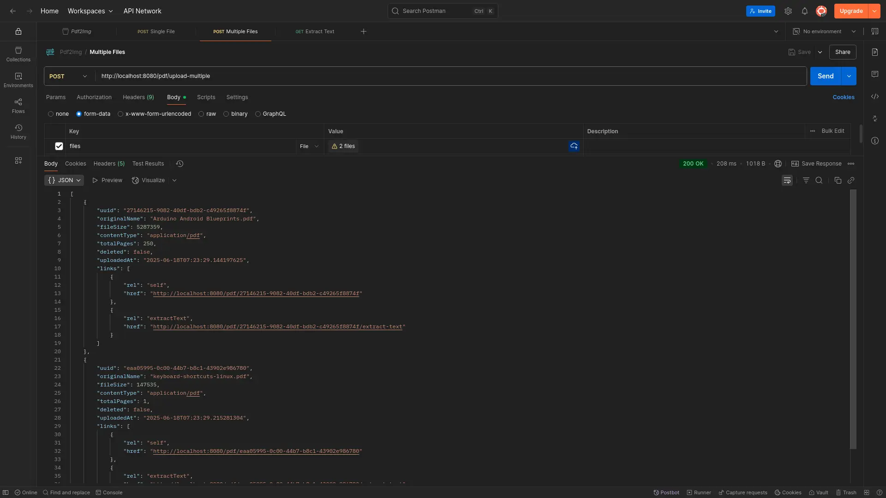Open the response history clock icon
The height and width of the screenshot is (498, 886).
(x=180, y=164)
